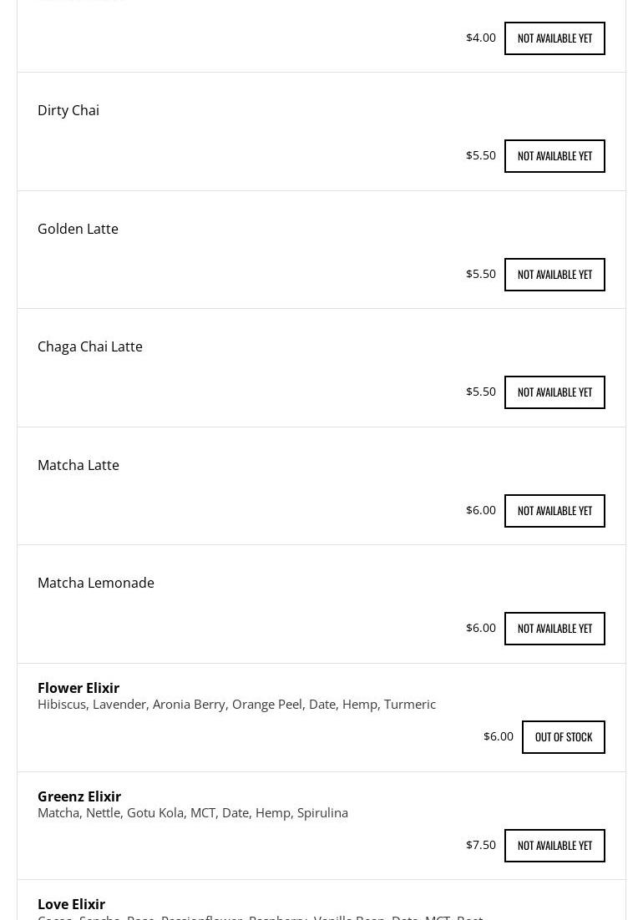
Task: Select the Chaga Chai Latte title
Action: tap(90, 346)
